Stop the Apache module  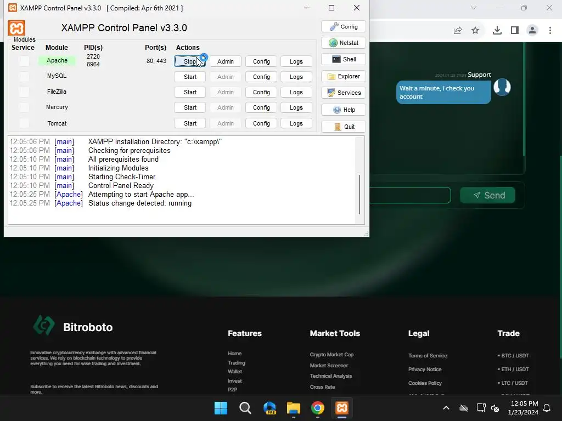[x=189, y=61]
